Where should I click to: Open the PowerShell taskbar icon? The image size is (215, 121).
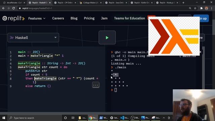point(103,118)
